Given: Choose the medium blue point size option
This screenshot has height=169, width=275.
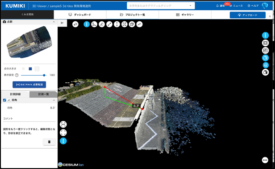Looking at the screenshot, I should click(x=30, y=69).
